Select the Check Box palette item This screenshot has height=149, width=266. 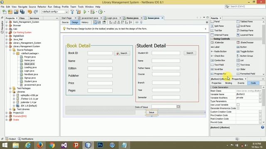217,56
